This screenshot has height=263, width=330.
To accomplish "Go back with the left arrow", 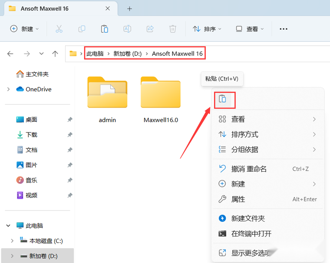I will [x=10, y=54].
